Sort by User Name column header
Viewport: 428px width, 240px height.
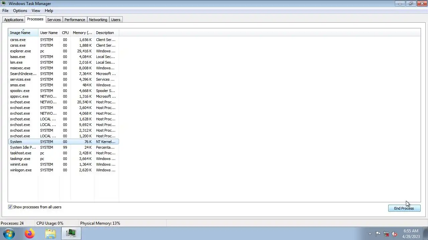point(49,33)
